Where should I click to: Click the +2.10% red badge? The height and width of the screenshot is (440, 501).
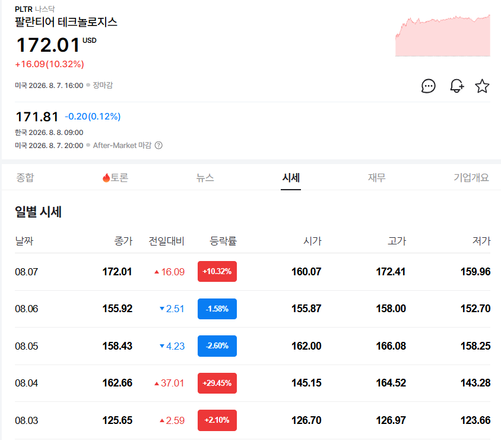pyautogui.click(x=217, y=420)
